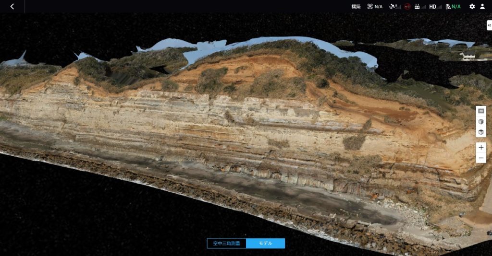The height and width of the screenshot is (256, 492).
Task: Select the upper 3D cube view button
Action: coord(481,122)
